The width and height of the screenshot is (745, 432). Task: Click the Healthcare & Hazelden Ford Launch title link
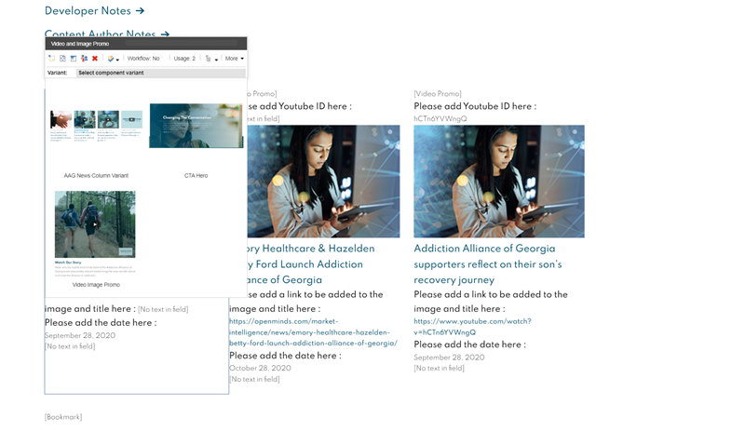click(x=310, y=263)
